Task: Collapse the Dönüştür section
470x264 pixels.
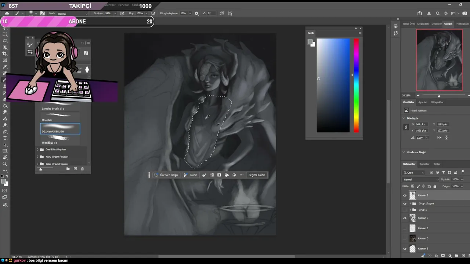Action: pyautogui.click(x=404, y=118)
